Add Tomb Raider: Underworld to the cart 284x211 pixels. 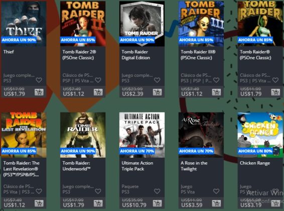tap(98, 203)
